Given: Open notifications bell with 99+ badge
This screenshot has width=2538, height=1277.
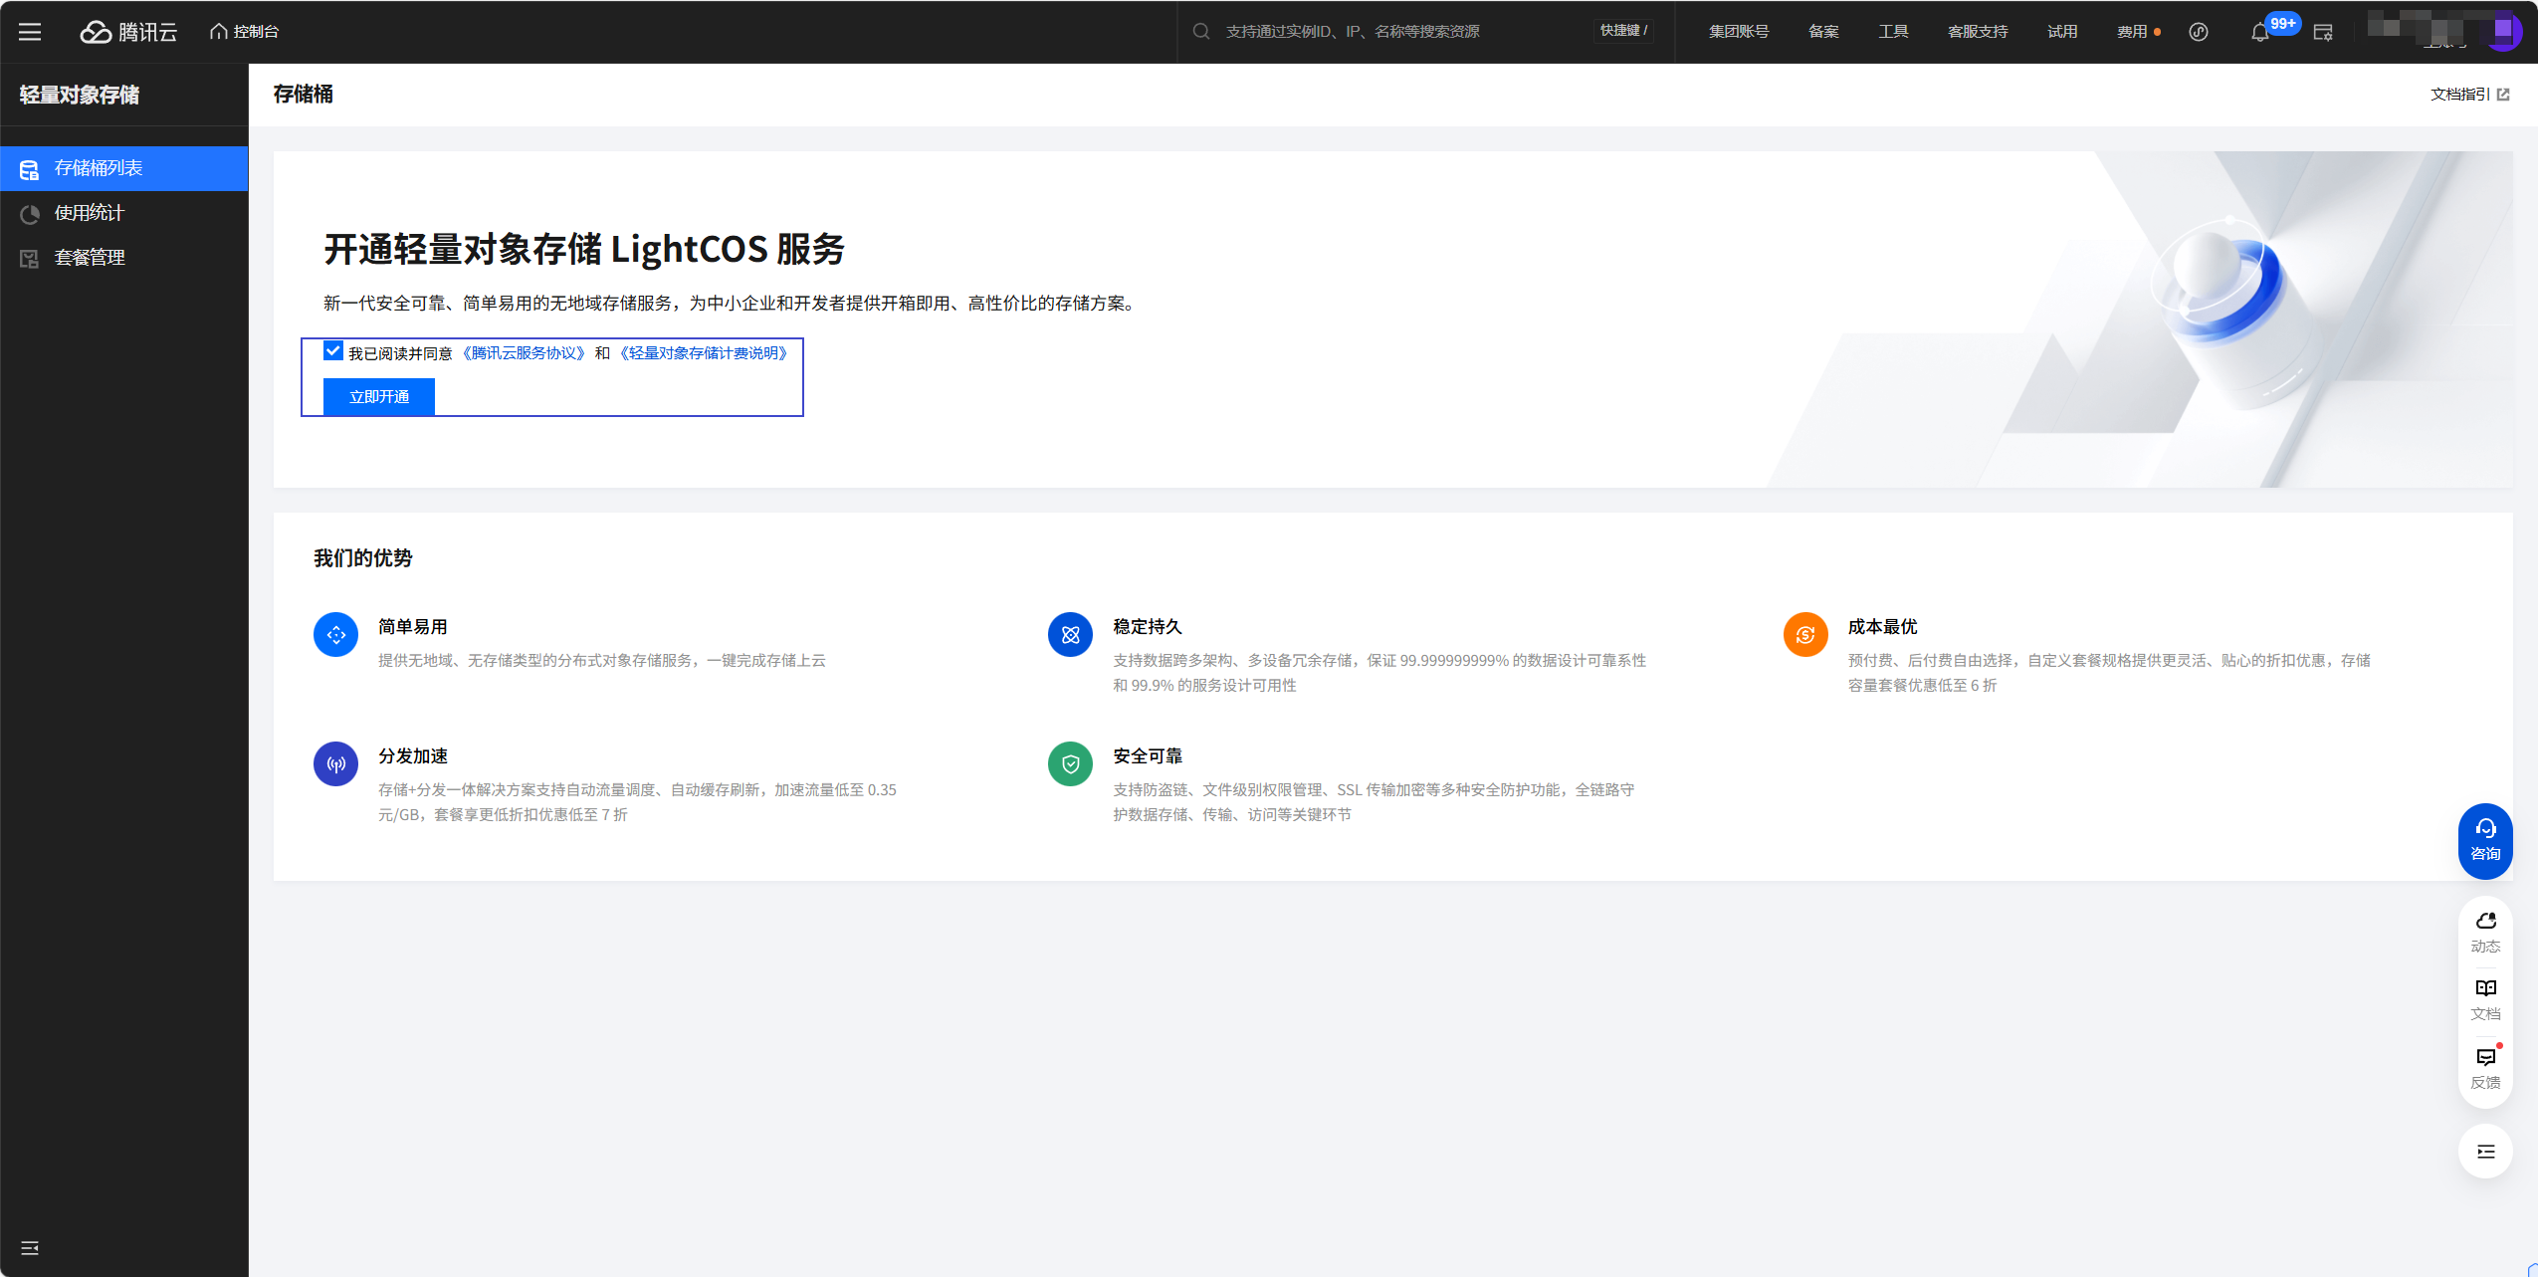Looking at the screenshot, I should [x=2260, y=32].
